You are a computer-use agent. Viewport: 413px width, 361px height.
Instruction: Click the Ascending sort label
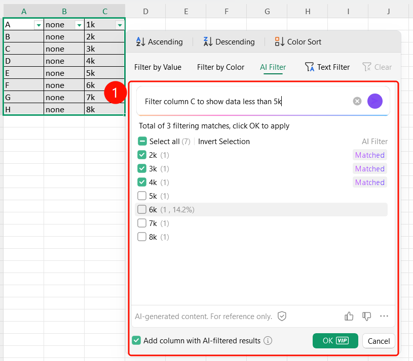(x=165, y=42)
